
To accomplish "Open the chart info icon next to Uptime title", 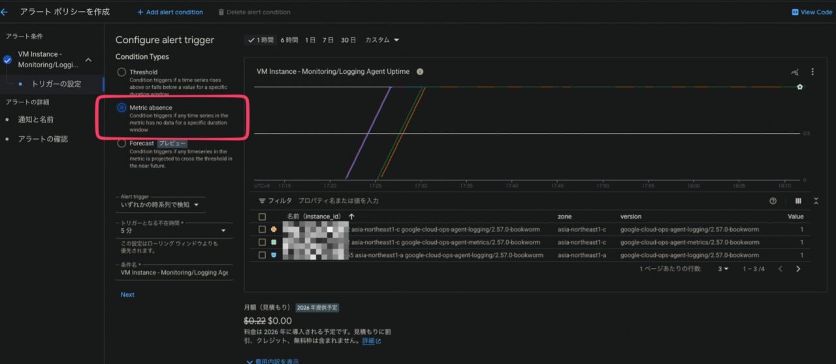I will point(420,72).
